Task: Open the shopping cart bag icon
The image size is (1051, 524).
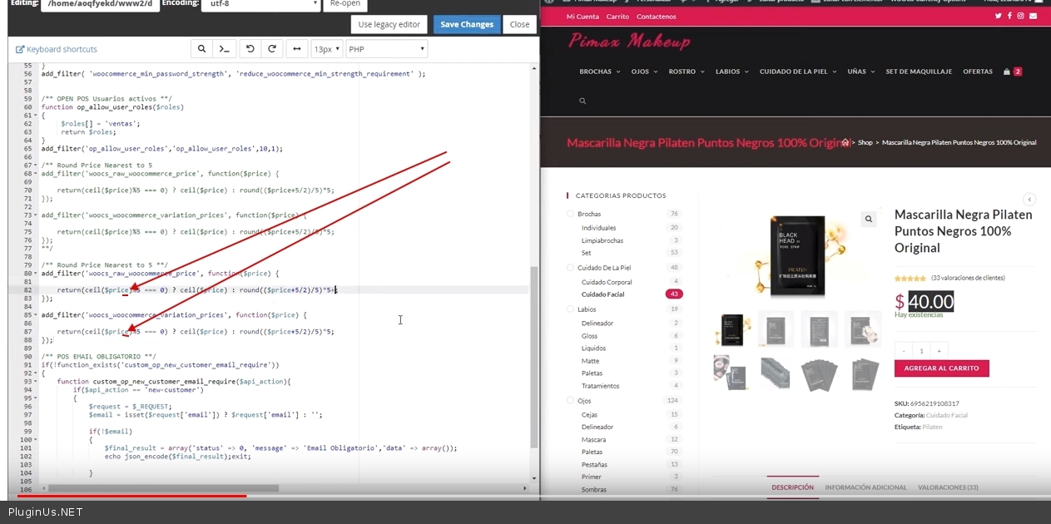Action: (1007, 72)
